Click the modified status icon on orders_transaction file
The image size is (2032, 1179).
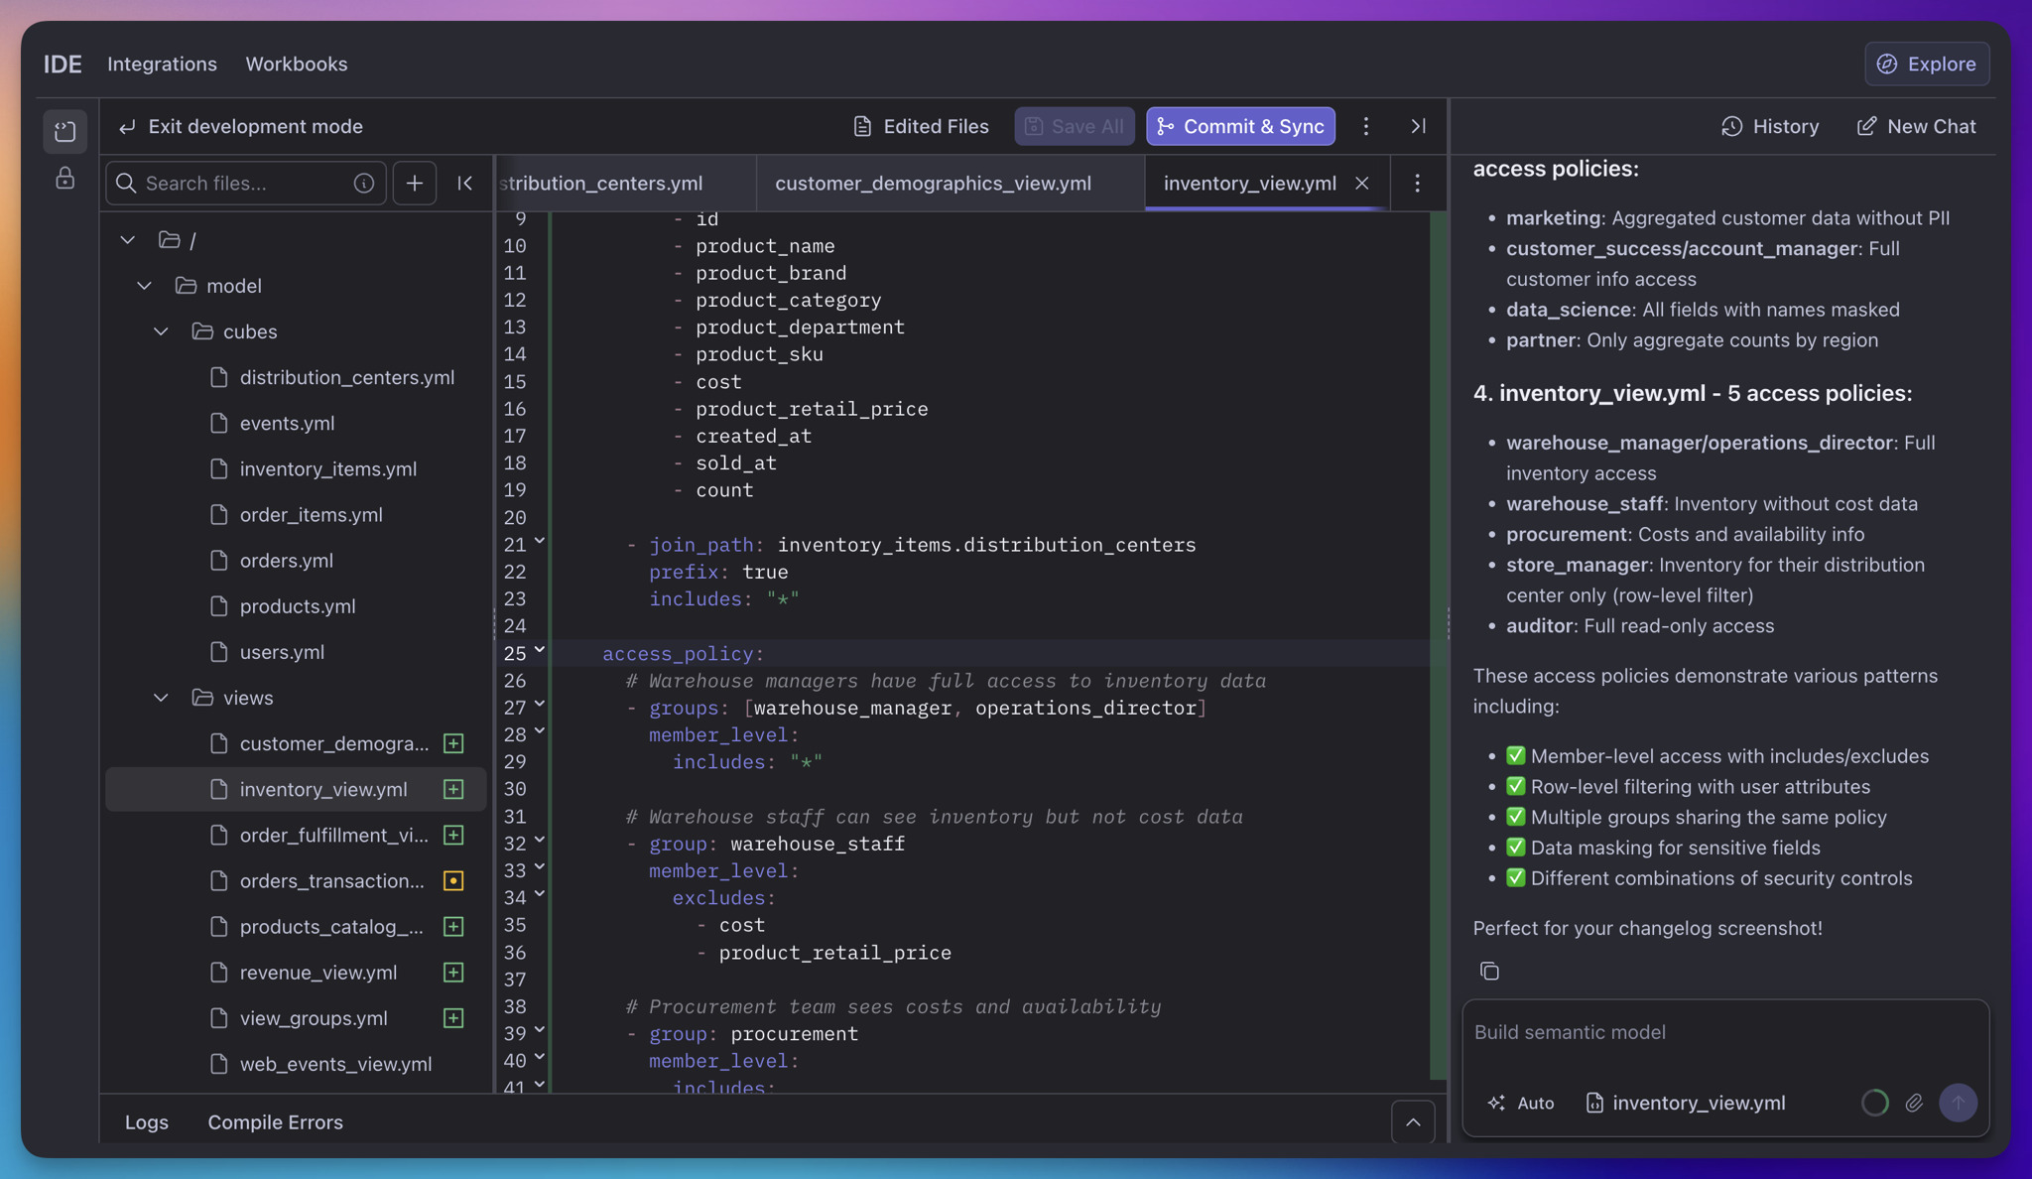(453, 881)
